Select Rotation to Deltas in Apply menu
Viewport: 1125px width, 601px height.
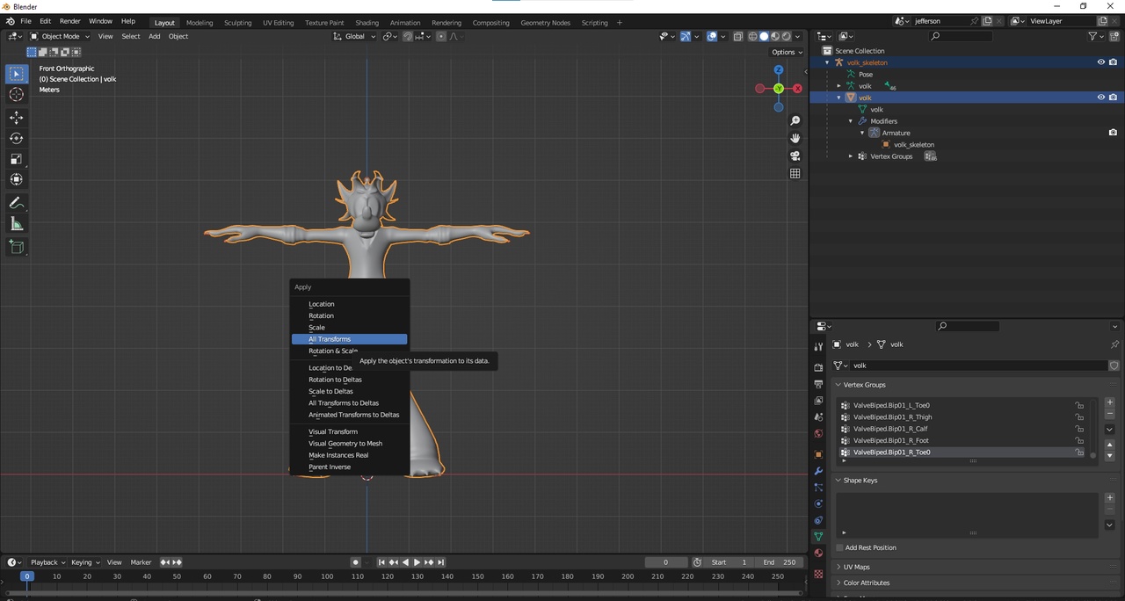pos(349,380)
